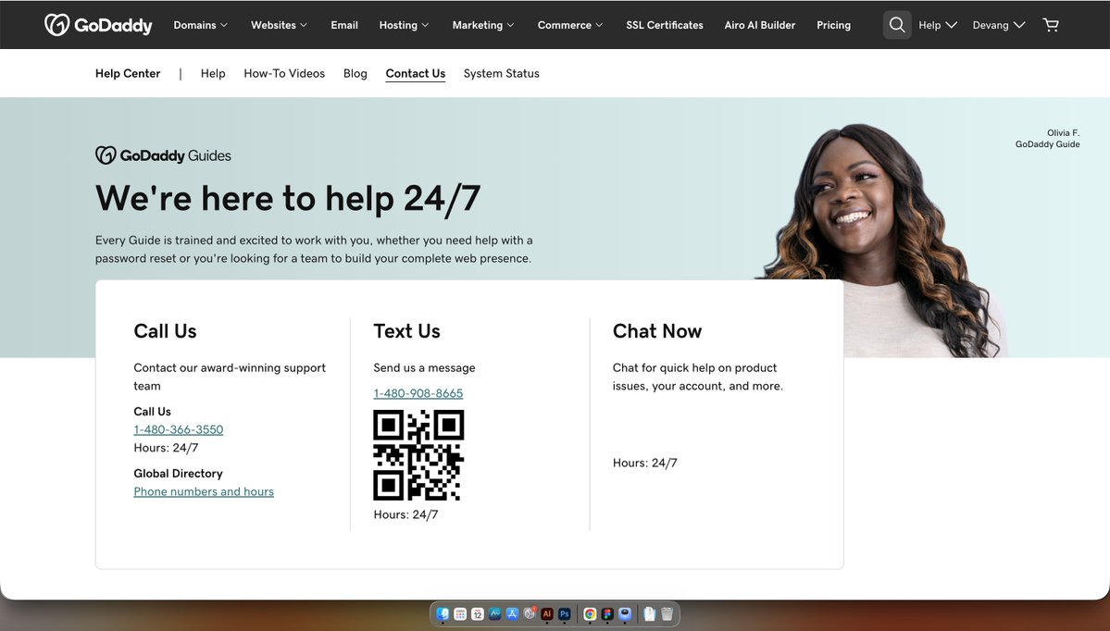Screen dimensions: 1110x631
Task: Open Launchpad from the dock
Action: coord(460,614)
